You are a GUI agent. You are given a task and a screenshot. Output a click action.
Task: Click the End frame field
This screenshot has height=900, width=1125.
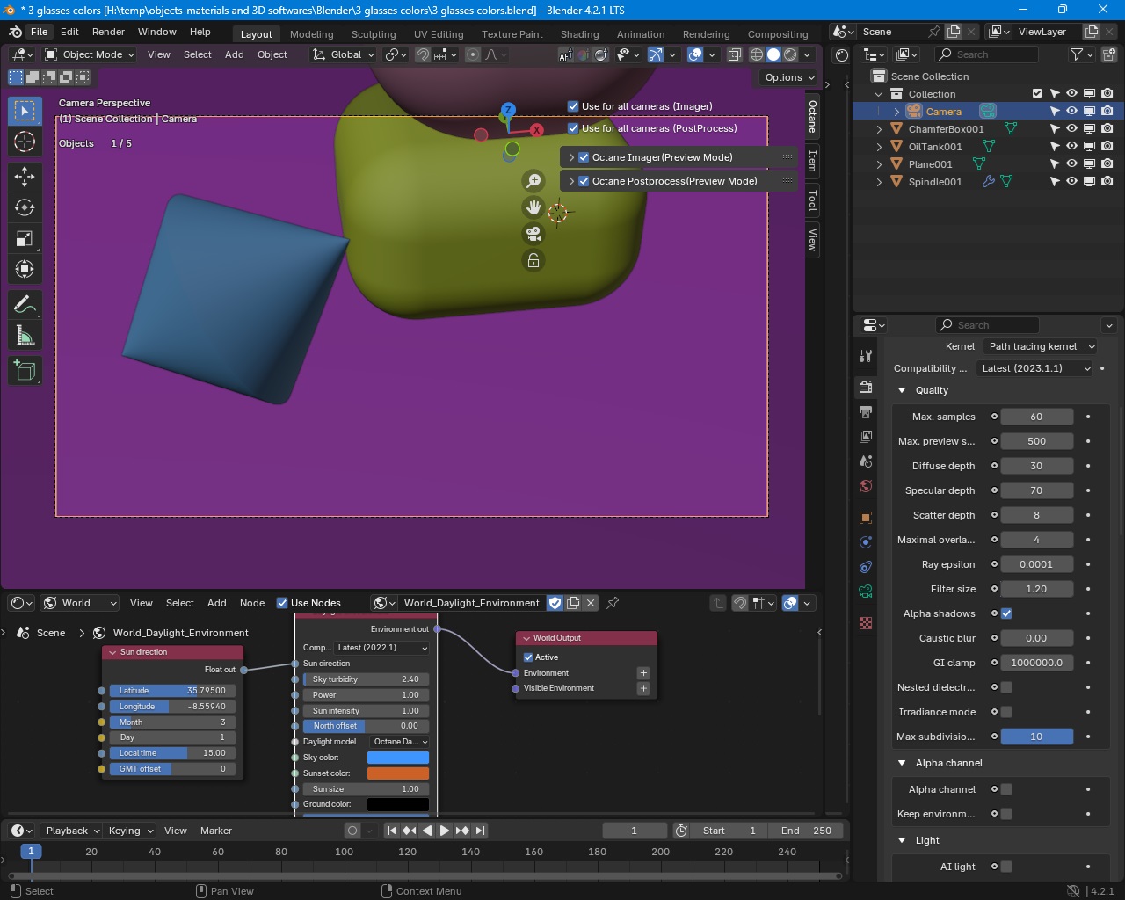806,831
